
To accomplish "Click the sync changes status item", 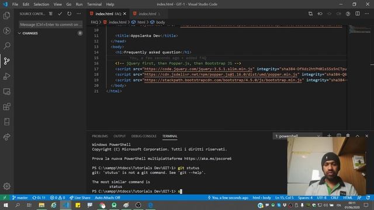I will [39, 198].
